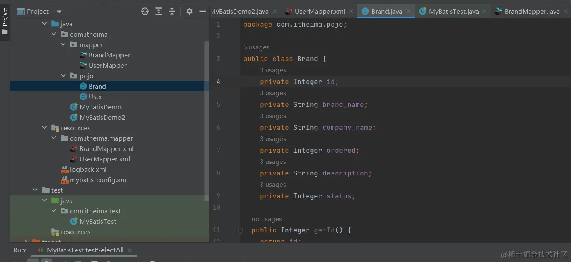Click line number 4 in the gutter
Image resolution: width=571 pixels, height=262 pixels.
click(x=218, y=82)
